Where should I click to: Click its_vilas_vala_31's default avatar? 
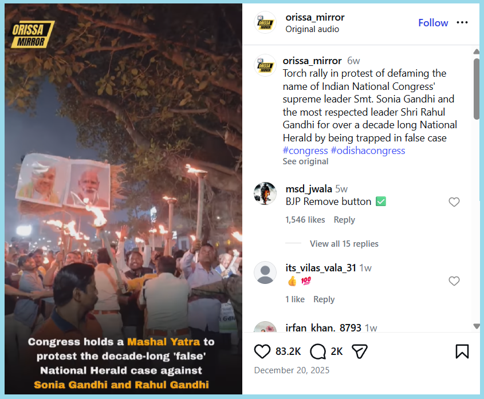[x=265, y=272]
